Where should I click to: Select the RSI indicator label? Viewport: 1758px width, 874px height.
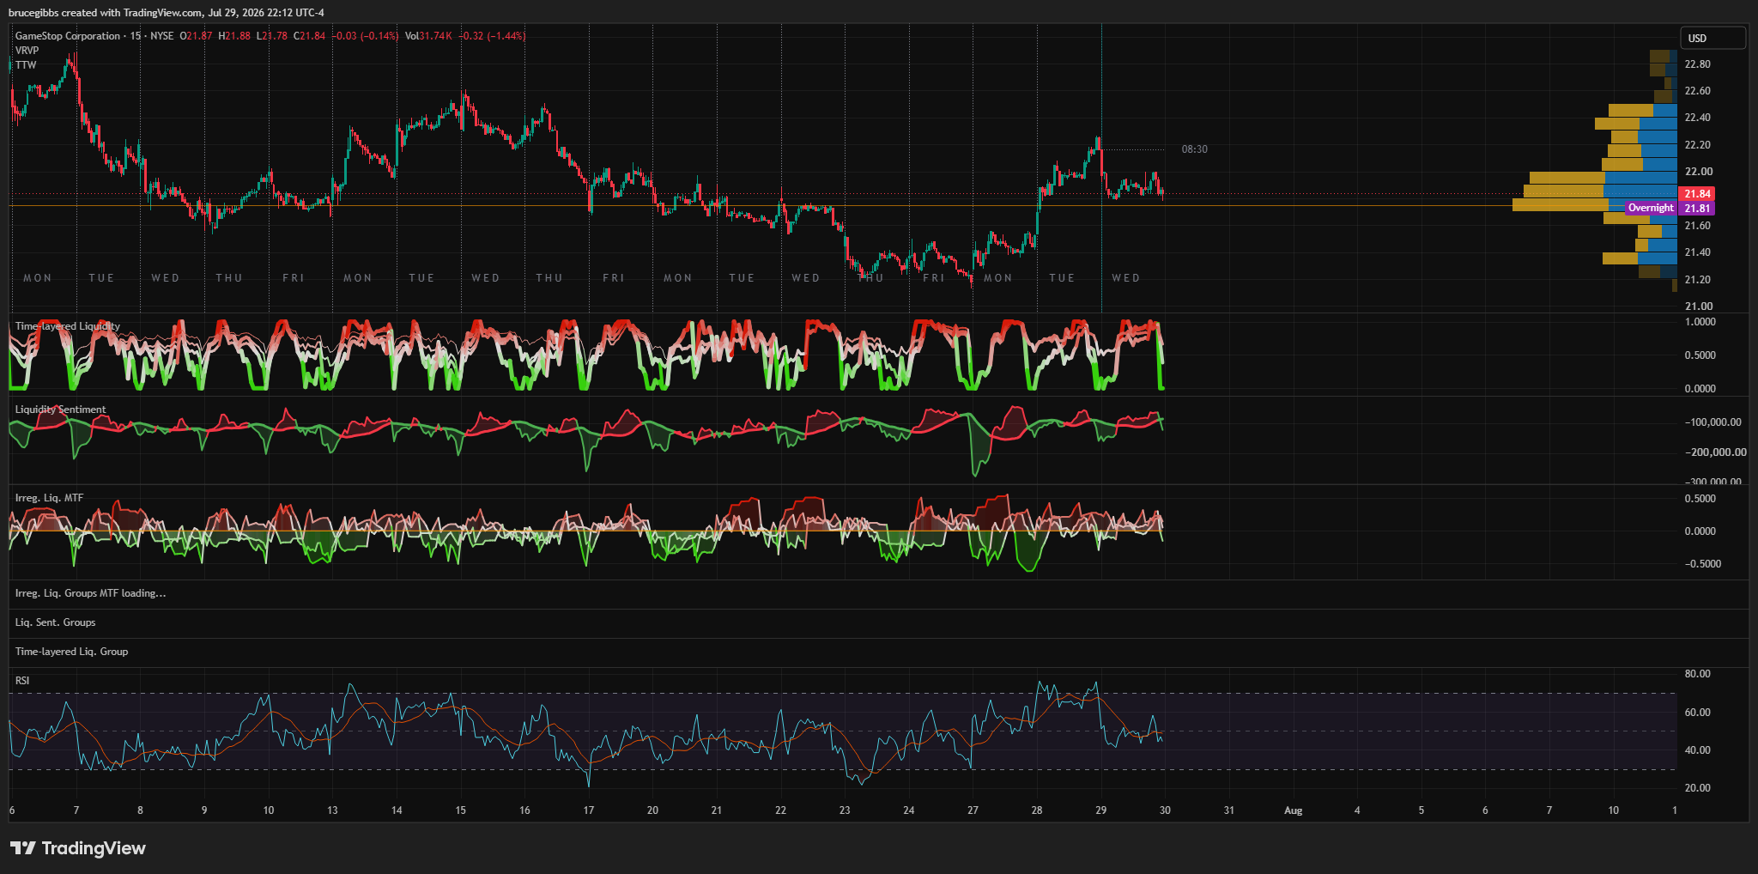pos(22,681)
